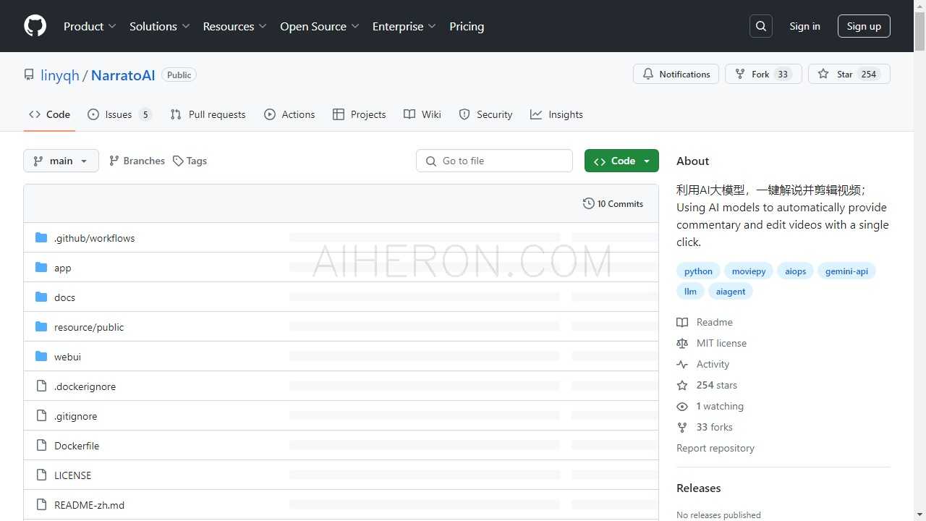Image resolution: width=926 pixels, height=521 pixels.
Task: Click the GitHub logo icon
Action: pos(35,26)
